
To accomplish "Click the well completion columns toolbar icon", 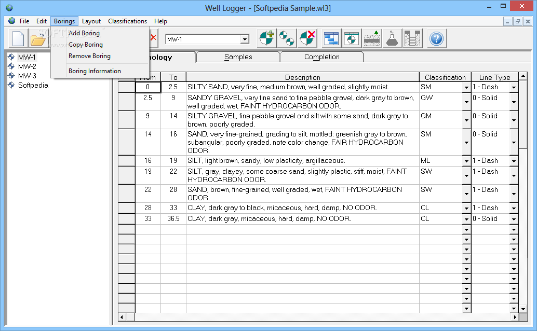I will click(x=412, y=38).
